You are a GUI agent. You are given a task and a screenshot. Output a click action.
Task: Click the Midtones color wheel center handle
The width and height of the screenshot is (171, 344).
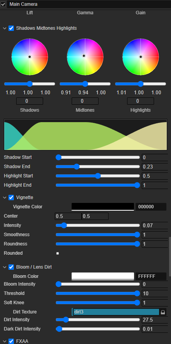[x=84, y=56]
